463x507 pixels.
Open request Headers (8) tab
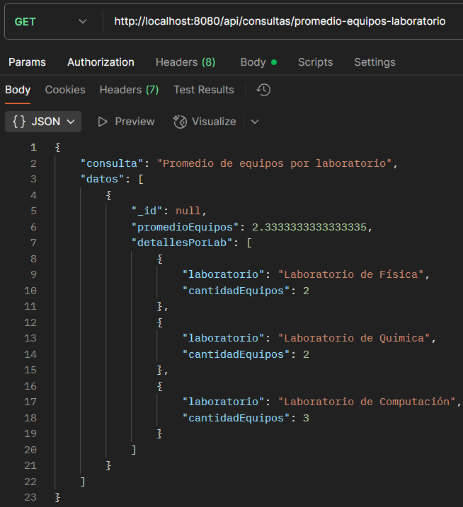[x=185, y=62]
